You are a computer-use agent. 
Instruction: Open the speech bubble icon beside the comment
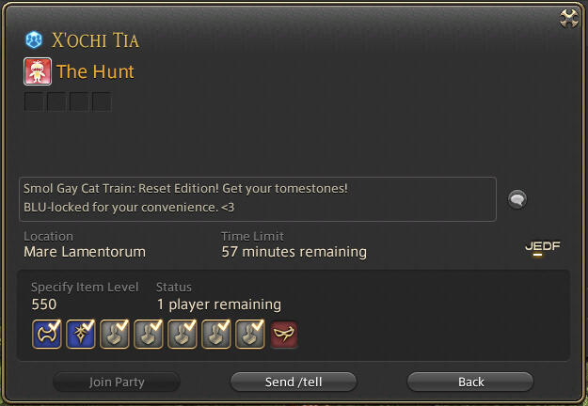pos(517,199)
